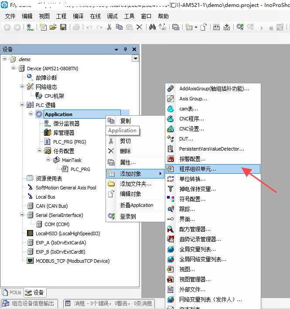Click the 消息 errors and warnings status button
The height and width of the screenshot is (309, 290).
(x=109, y=303)
